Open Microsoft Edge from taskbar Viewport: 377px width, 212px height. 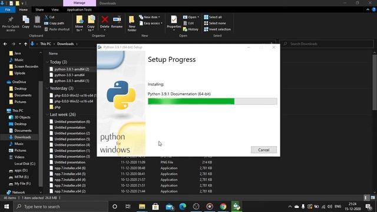pyautogui.click(x=183, y=207)
